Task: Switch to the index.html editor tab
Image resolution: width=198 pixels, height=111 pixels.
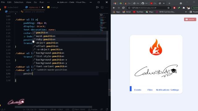Action: tap(11, 7)
